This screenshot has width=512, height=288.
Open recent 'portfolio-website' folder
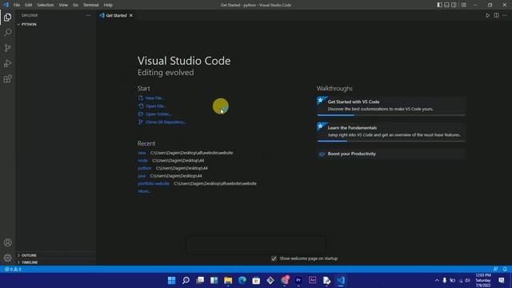154,183
